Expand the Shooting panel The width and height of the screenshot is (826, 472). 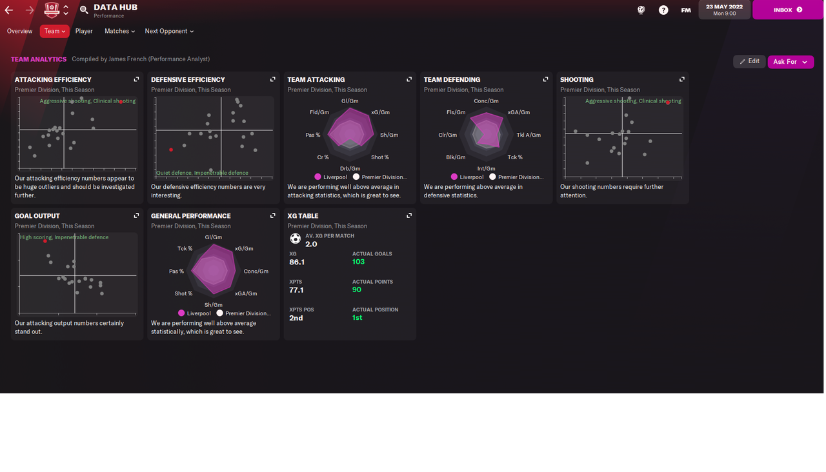coord(682,79)
